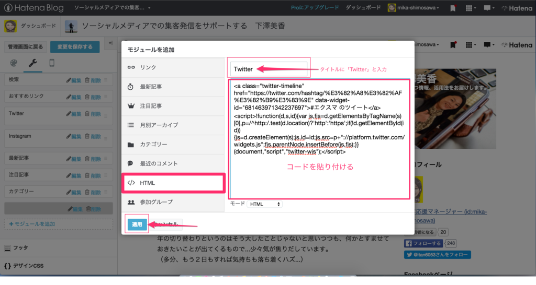The height and width of the screenshot is (285, 536).
Task: Click the comment bubble icon for 最近のコメント
Action: [130, 163]
